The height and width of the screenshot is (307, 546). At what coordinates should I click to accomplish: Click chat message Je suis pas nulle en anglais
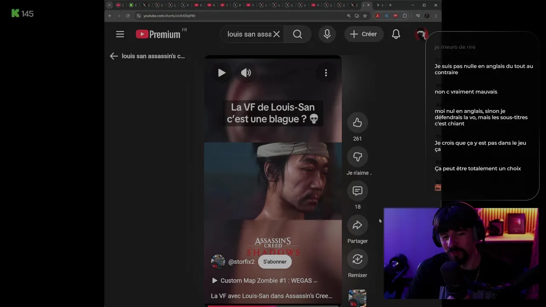click(x=484, y=69)
